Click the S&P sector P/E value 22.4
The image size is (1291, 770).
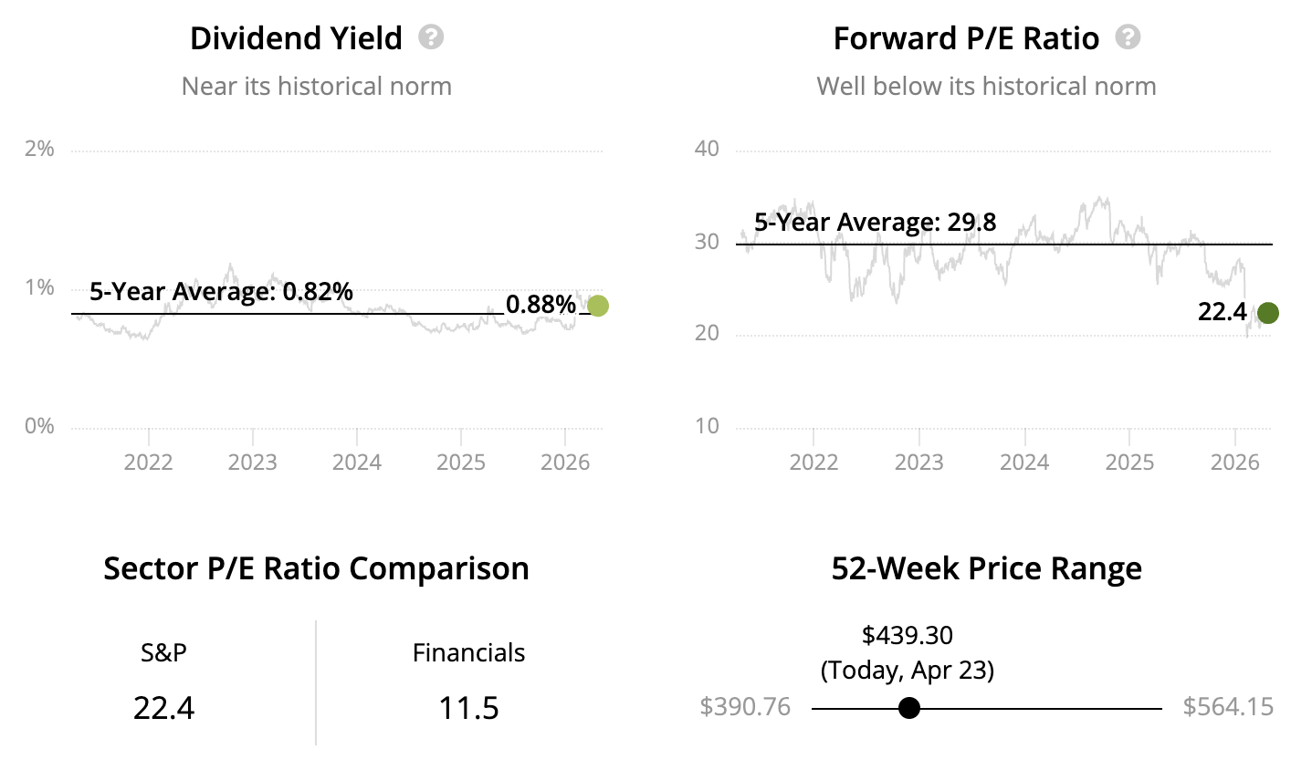[164, 707]
